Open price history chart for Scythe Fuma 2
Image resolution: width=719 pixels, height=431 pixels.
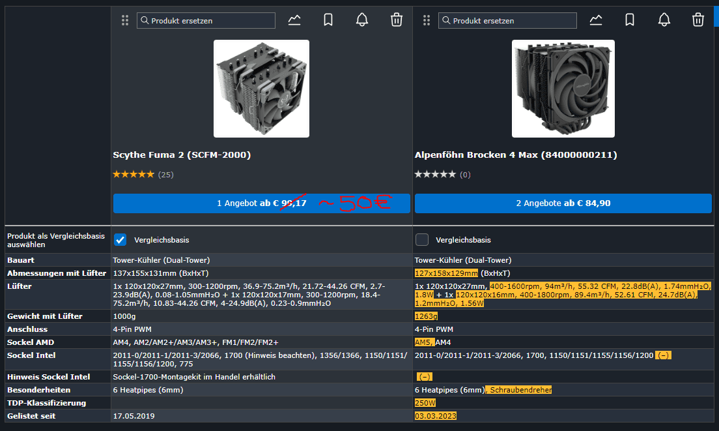294,20
